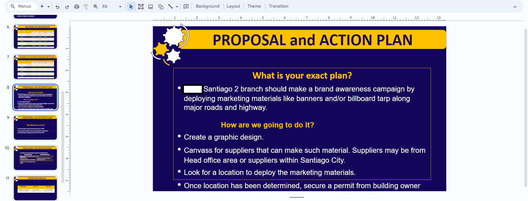Image resolution: width=528 pixels, height=201 pixels.
Task: Select slide 6 Sources of Accounts thumbnail
Action: click(x=35, y=37)
